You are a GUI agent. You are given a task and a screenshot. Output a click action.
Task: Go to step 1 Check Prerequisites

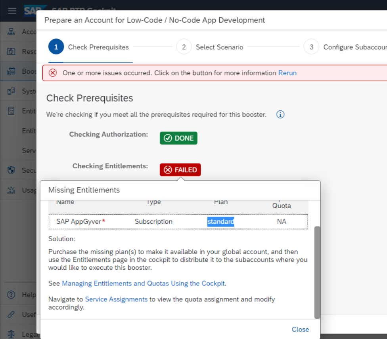(x=88, y=47)
